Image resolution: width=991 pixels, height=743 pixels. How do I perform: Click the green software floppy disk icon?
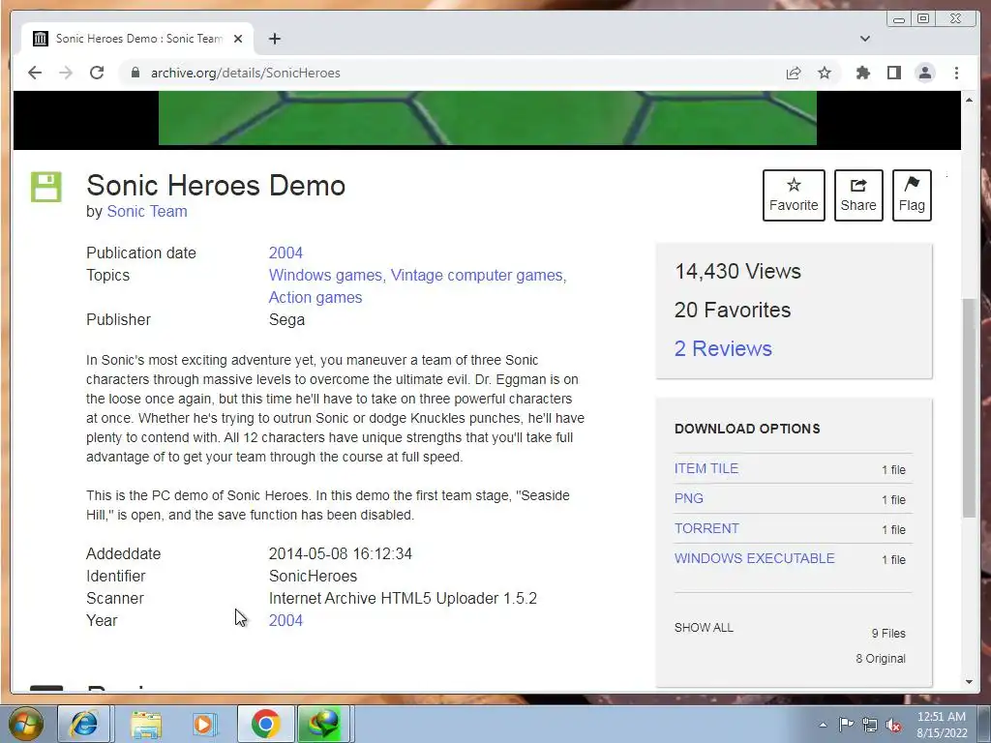point(46,187)
